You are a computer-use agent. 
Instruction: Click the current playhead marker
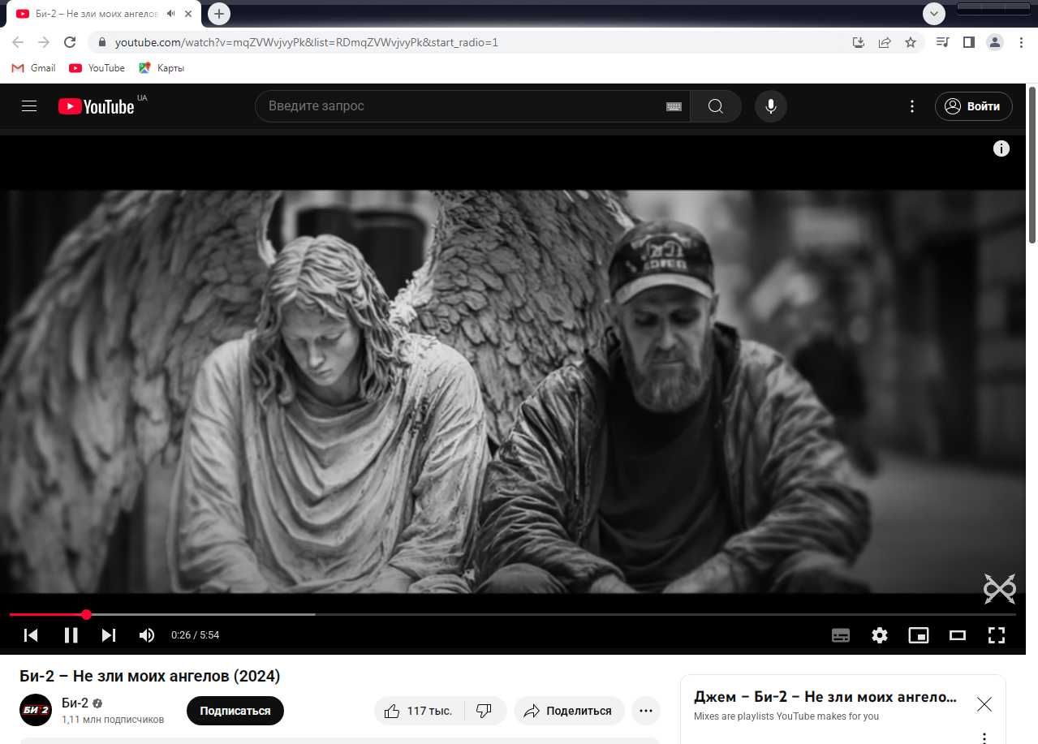click(87, 615)
